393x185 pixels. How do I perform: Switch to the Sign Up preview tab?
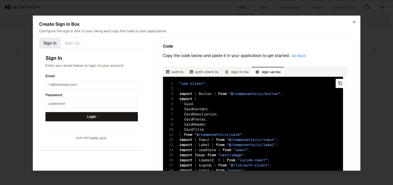(72, 43)
